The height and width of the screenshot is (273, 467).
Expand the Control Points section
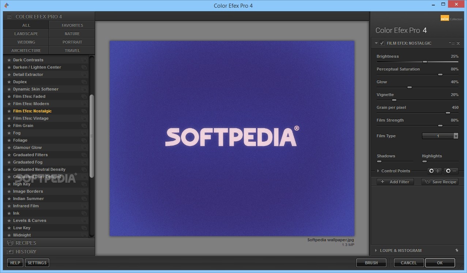pyautogui.click(x=378, y=171)
